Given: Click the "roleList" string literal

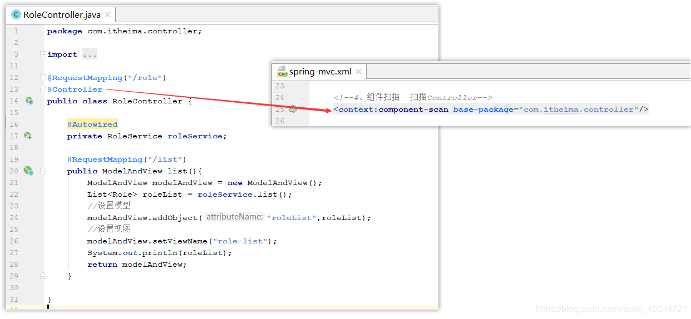Looking at the screenshot, I should point(292,218).
